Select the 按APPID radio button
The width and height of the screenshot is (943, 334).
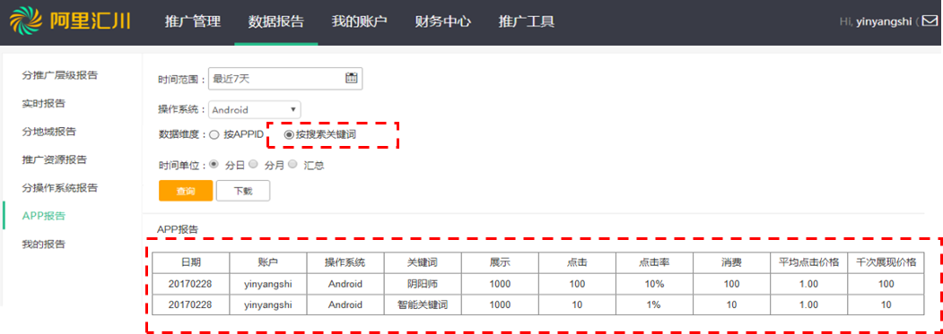(214, 135)
